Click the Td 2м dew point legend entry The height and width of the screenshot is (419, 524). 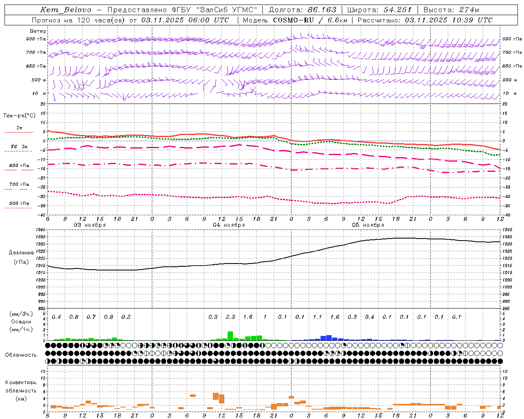(x=19, y=146)
